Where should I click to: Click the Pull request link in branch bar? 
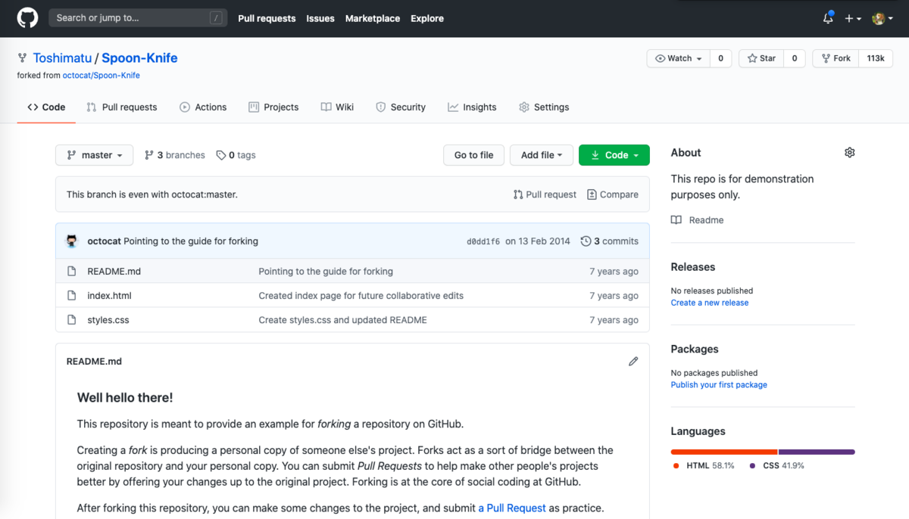(545, 194)
